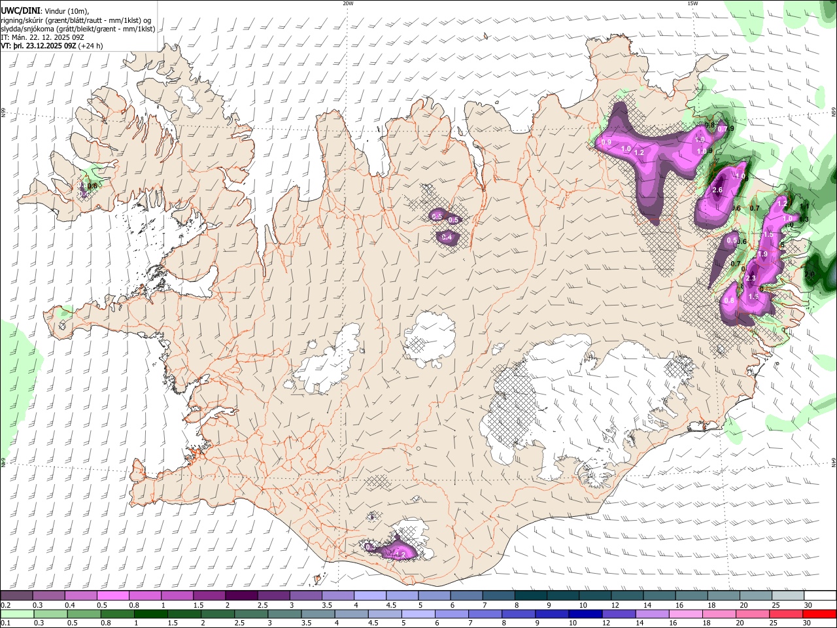Click the slydda/snjókoma legend description line
The width and height of the screenshot is (837, 628).
click(x=78, y=29)
